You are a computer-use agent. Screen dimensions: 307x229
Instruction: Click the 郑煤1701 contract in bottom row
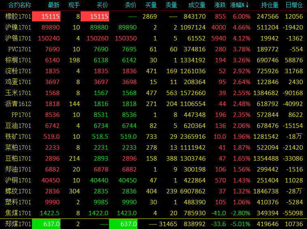18,224
